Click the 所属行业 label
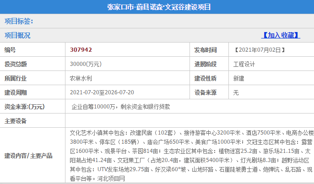Screen dimensions: 314x184 [16, 78]
